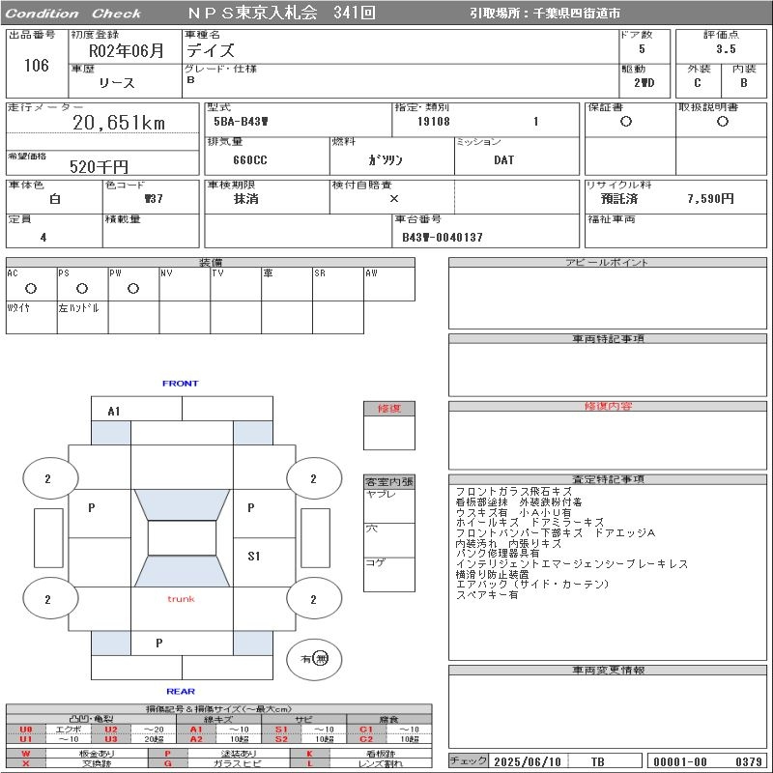Click the "A1" mark on the hood diagram
Image resolution: width=773 pixels, height=773 pixels.
pos(114,412)
